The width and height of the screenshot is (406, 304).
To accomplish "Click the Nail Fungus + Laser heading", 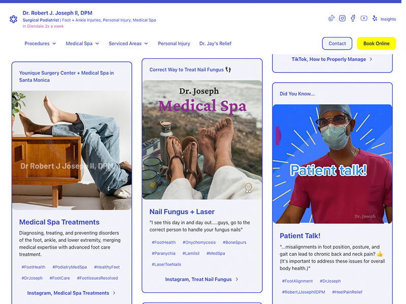I will click(x=182, y=212).
